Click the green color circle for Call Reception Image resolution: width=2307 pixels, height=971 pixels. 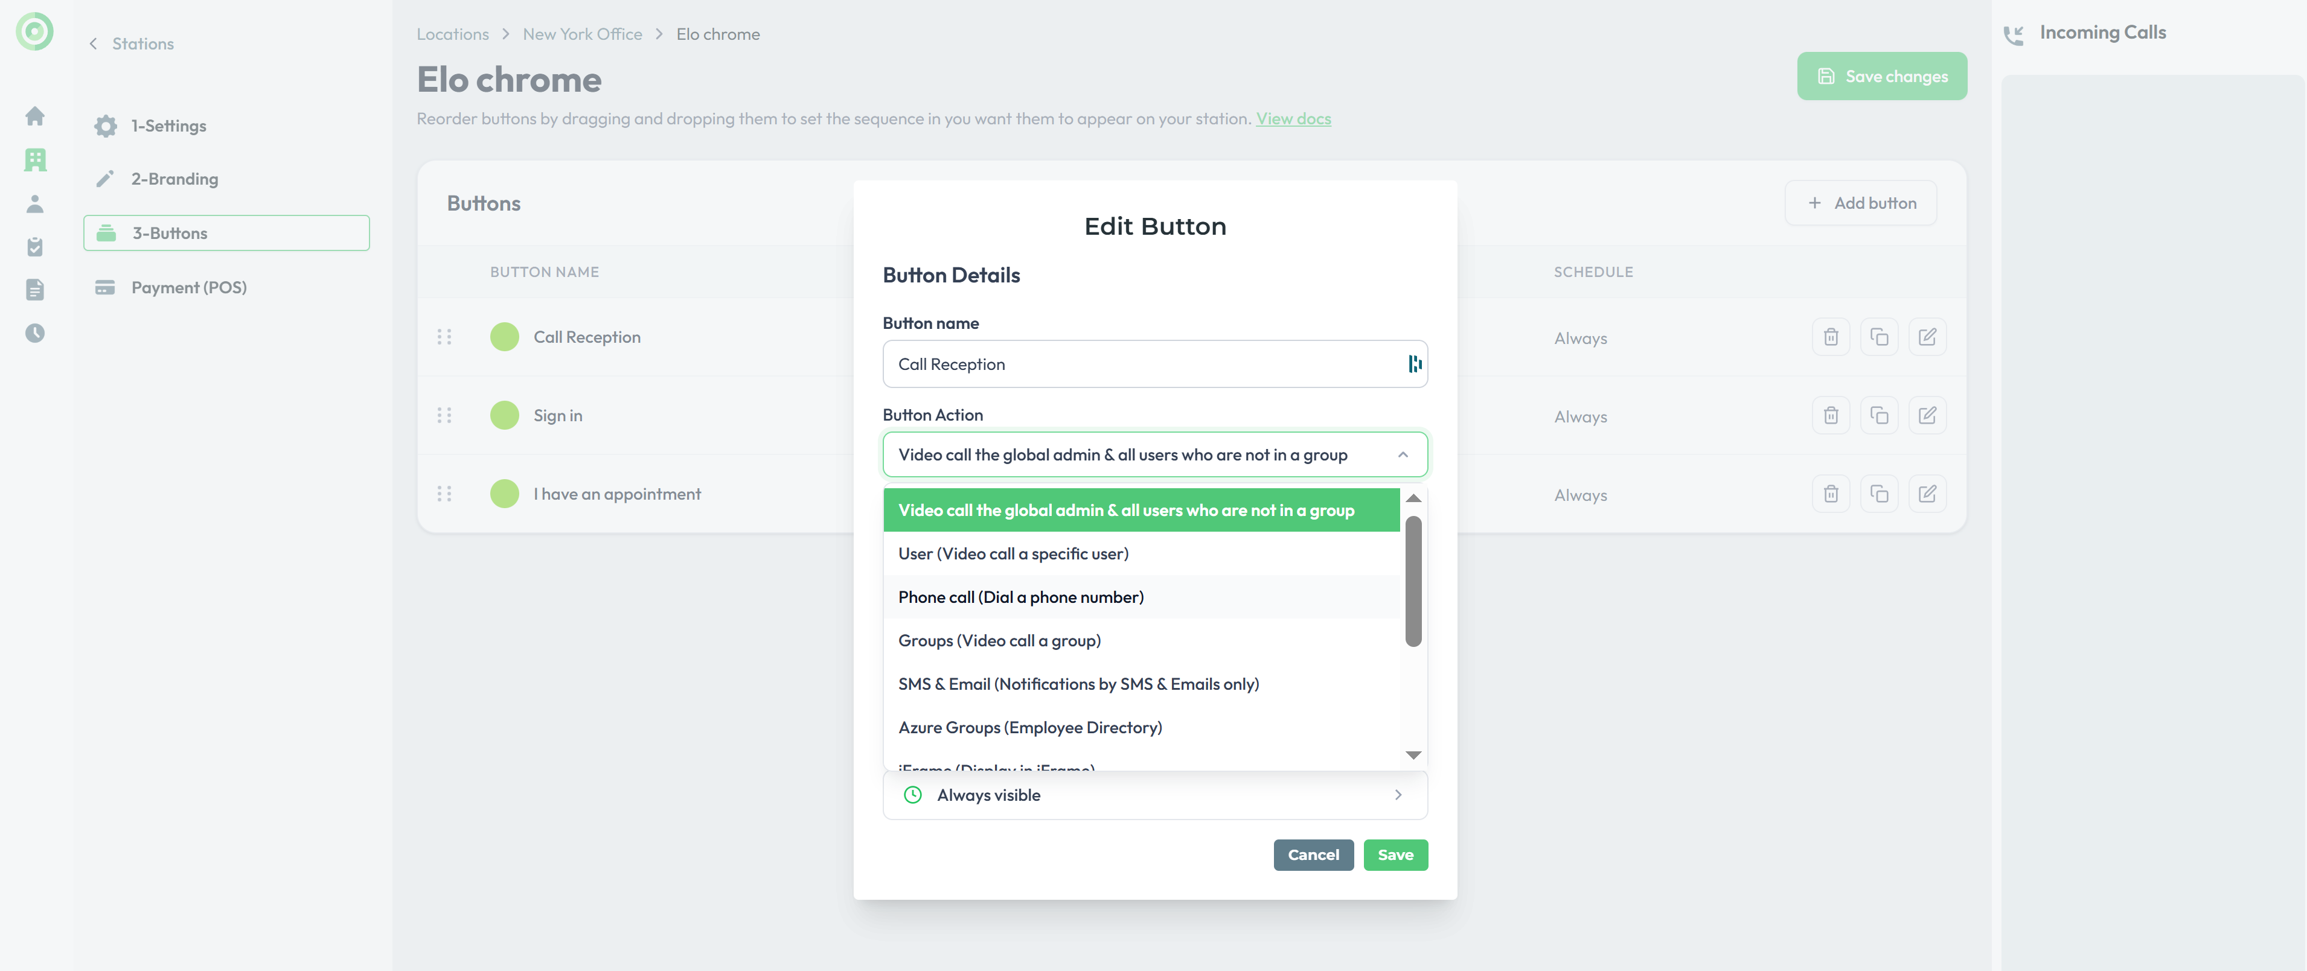[505, 337]
